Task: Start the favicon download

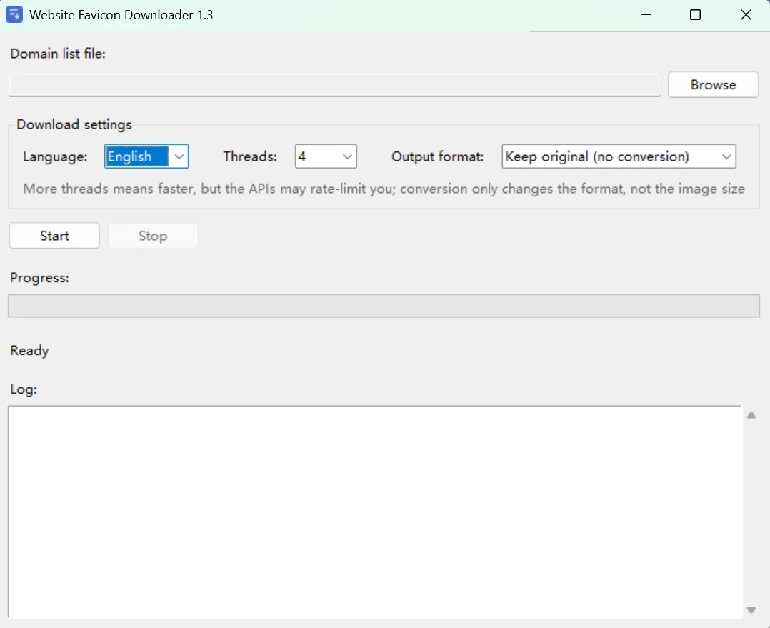Action: 54,236
